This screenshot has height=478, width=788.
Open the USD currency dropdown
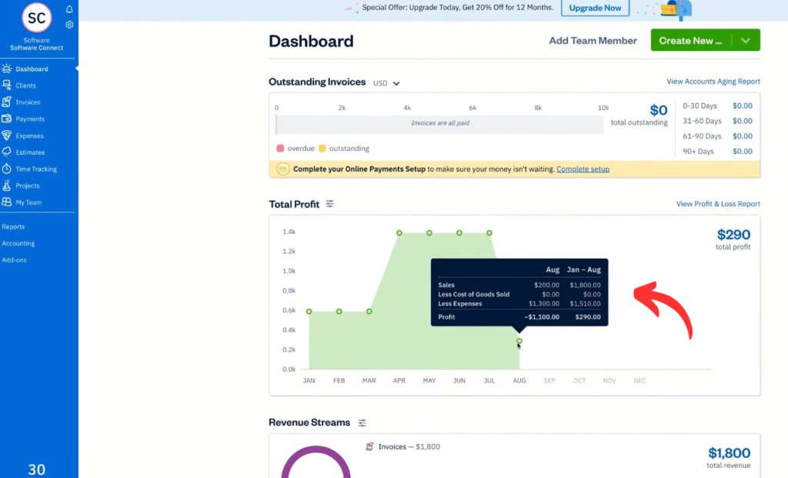(386, 83)
